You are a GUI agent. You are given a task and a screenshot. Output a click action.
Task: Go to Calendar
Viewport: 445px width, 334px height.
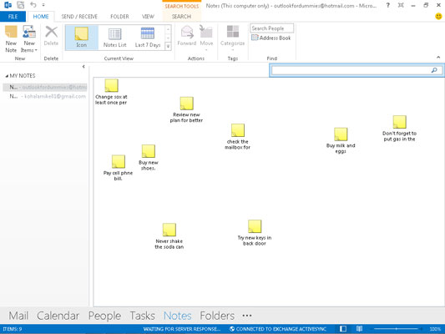point(58,316)
